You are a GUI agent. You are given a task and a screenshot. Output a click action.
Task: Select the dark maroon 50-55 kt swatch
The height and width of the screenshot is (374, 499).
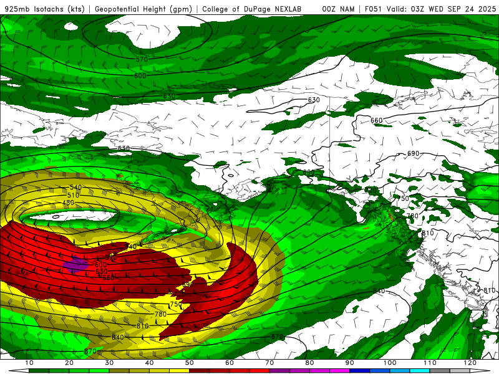[199, 371]
